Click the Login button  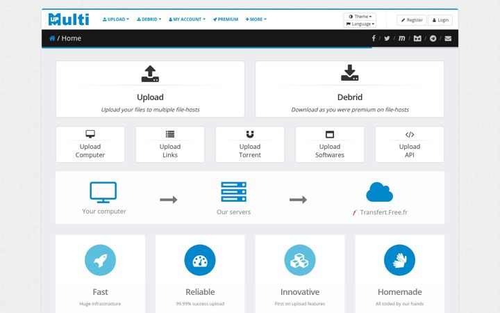point(440,19)
